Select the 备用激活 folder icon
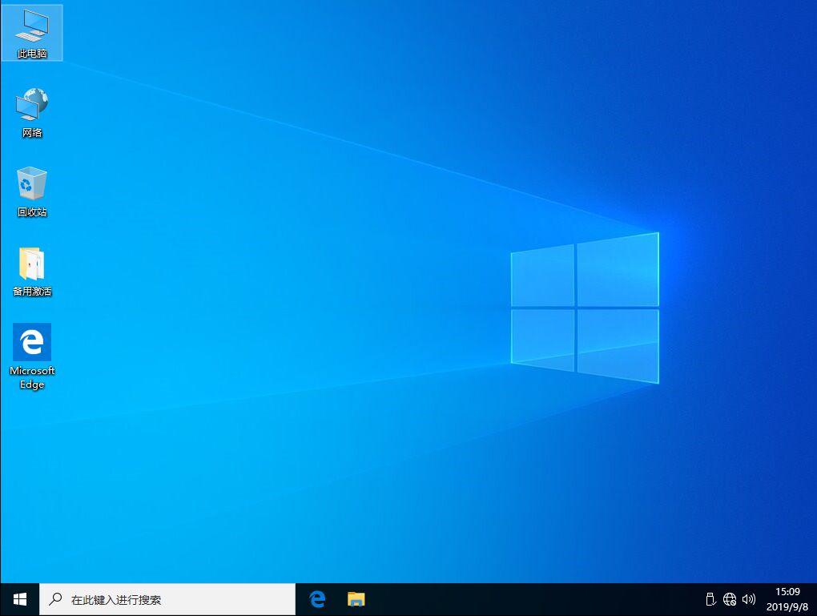This screenshot has height=616, width=817. tap(32, 272)
